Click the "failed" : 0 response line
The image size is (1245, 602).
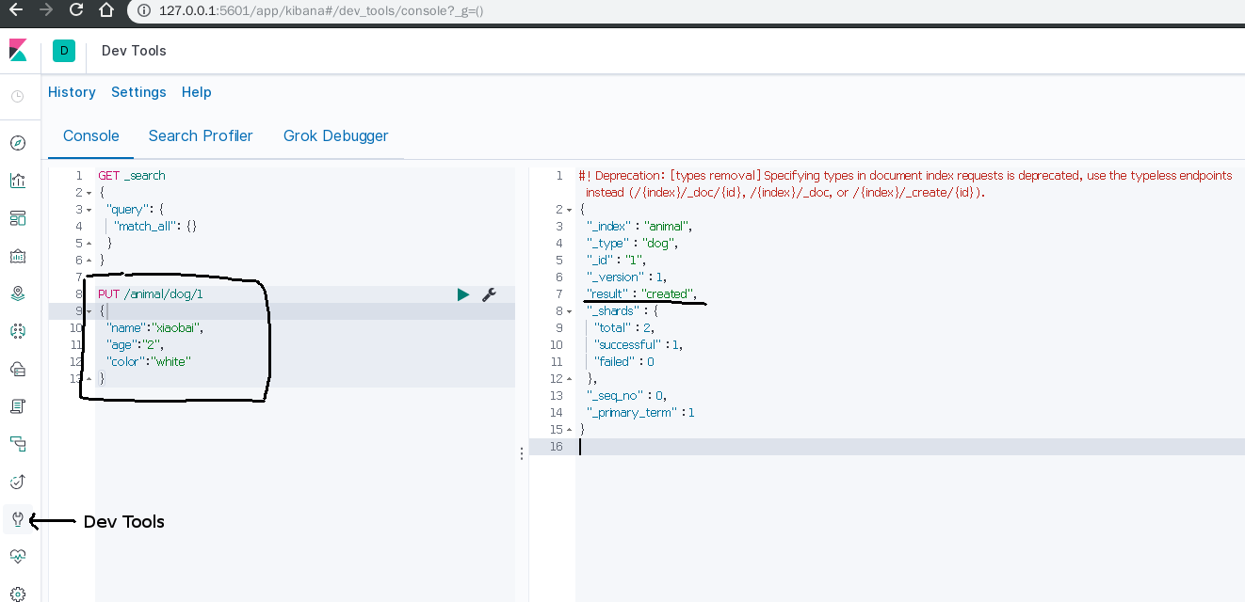[x=624, y=362]
